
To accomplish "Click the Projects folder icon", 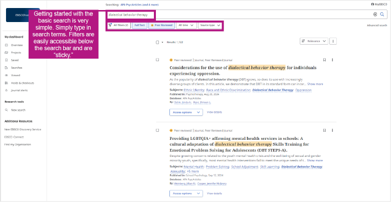I will click(x=7, y=53).
